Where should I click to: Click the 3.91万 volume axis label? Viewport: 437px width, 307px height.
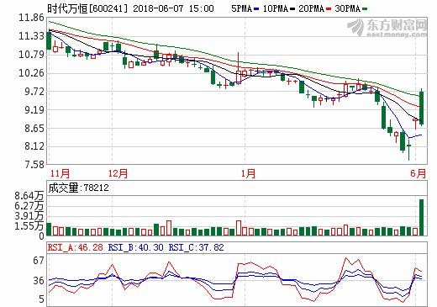(29, 216)
